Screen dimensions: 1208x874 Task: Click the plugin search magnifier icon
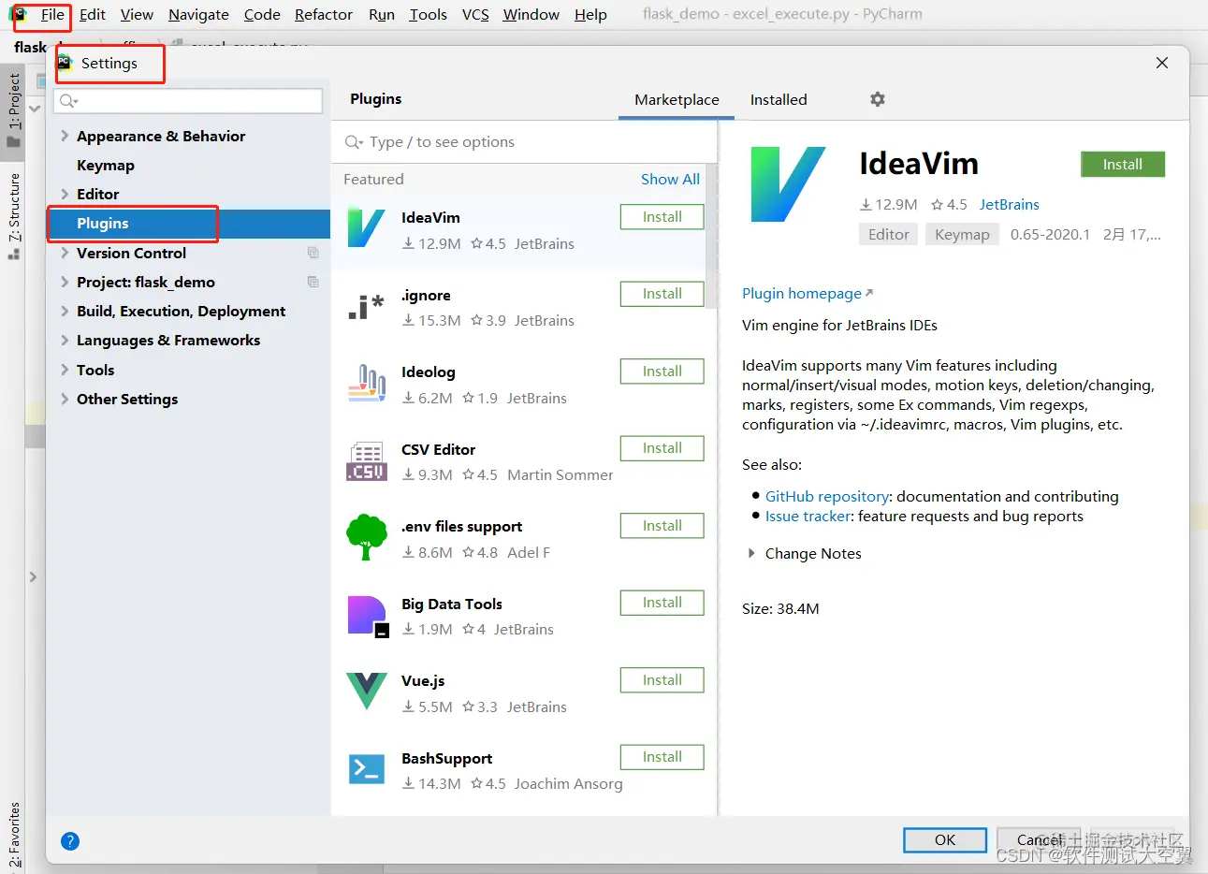pyautogui.click(x=354, y=142)
